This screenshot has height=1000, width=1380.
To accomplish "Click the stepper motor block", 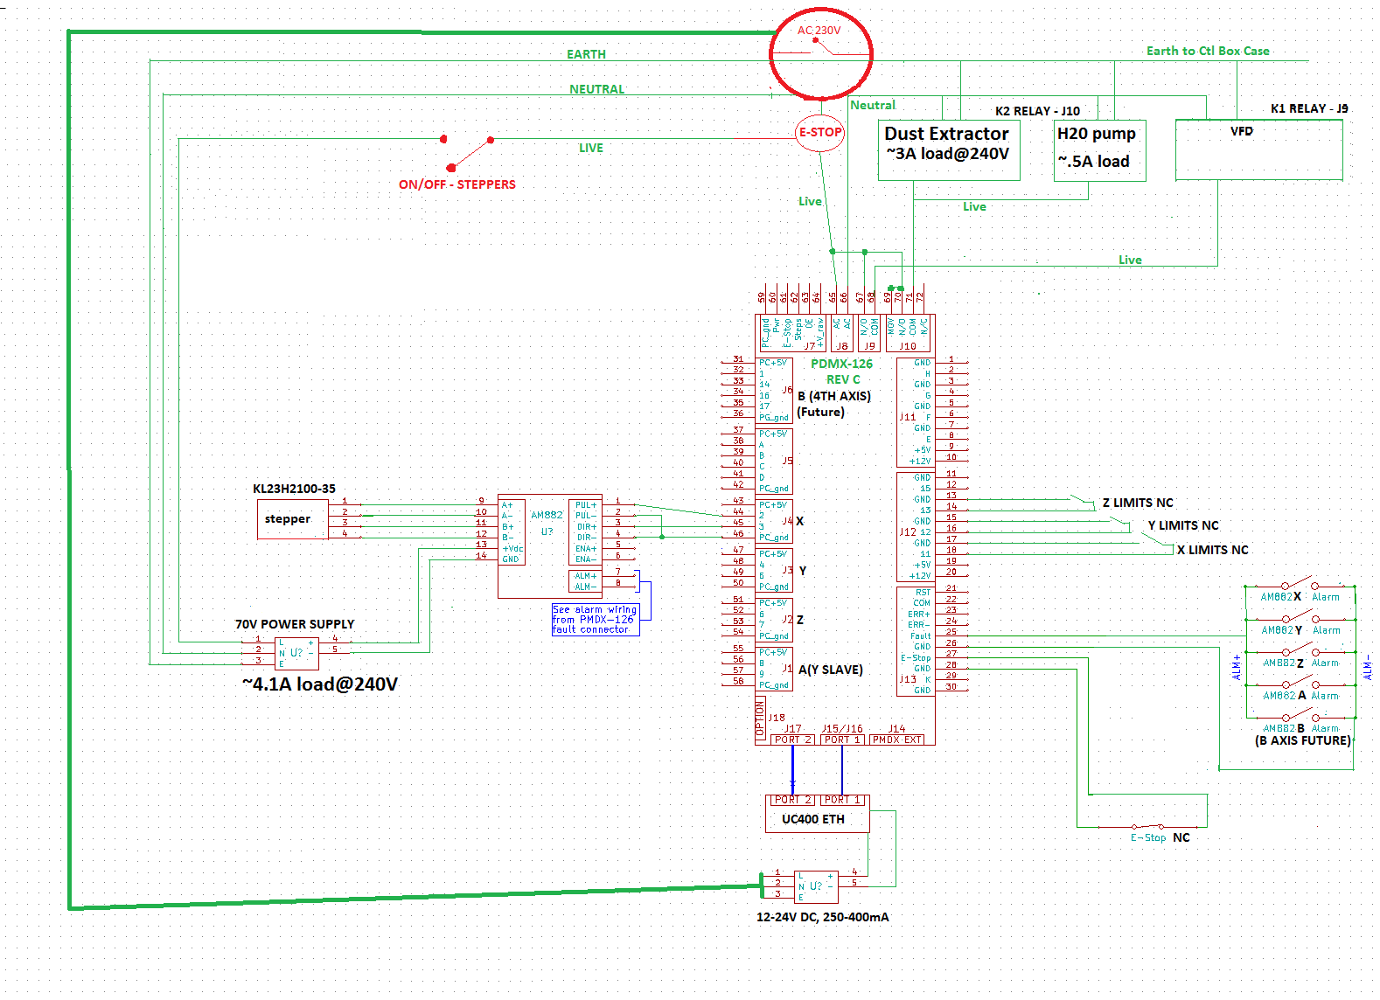I will point(288,519).
